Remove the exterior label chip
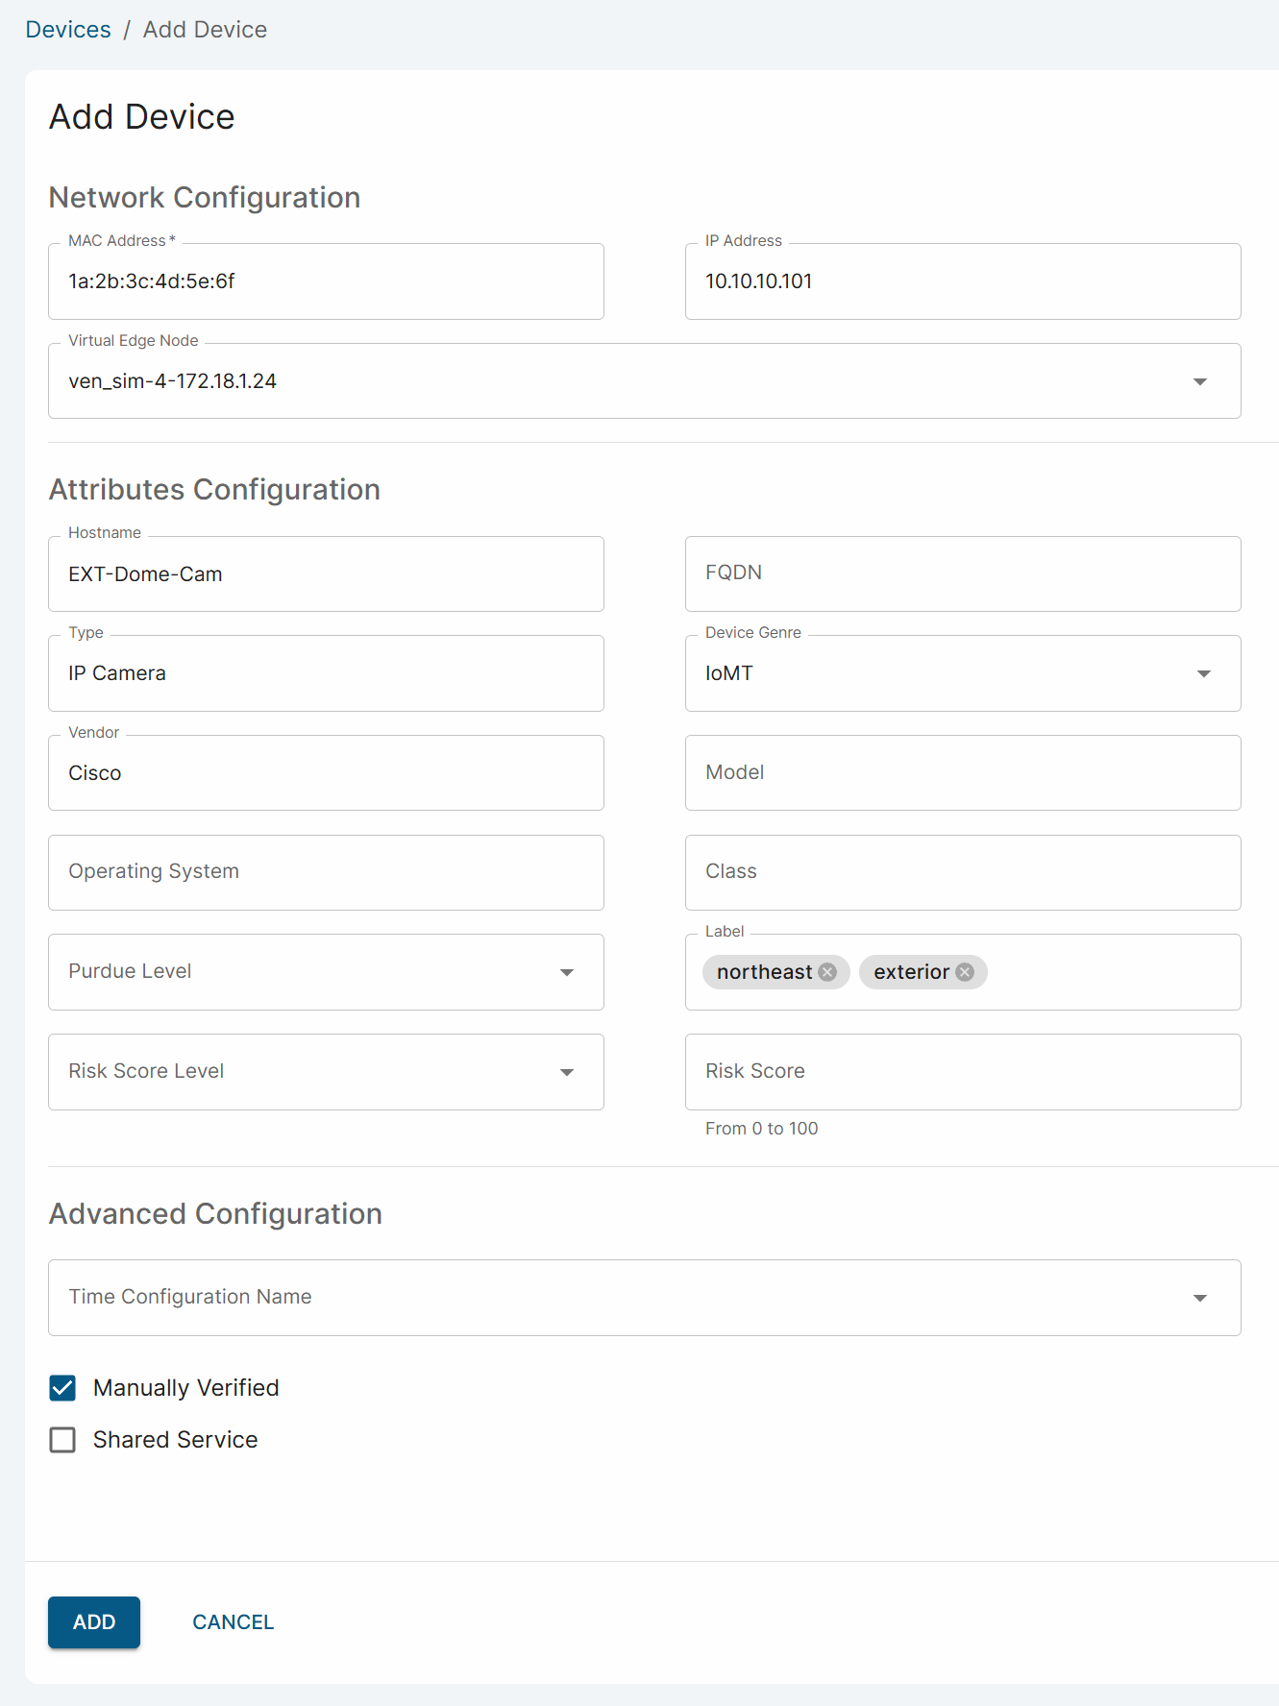This screenshot has width=1279, height=1706. coord(965,972)
